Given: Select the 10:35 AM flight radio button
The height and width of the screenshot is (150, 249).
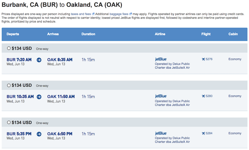Looking at the screenshot, I should (9, 85).
